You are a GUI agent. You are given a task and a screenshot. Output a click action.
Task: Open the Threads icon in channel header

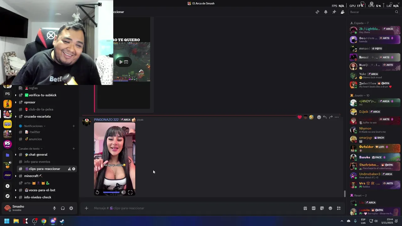coord(318,12)
